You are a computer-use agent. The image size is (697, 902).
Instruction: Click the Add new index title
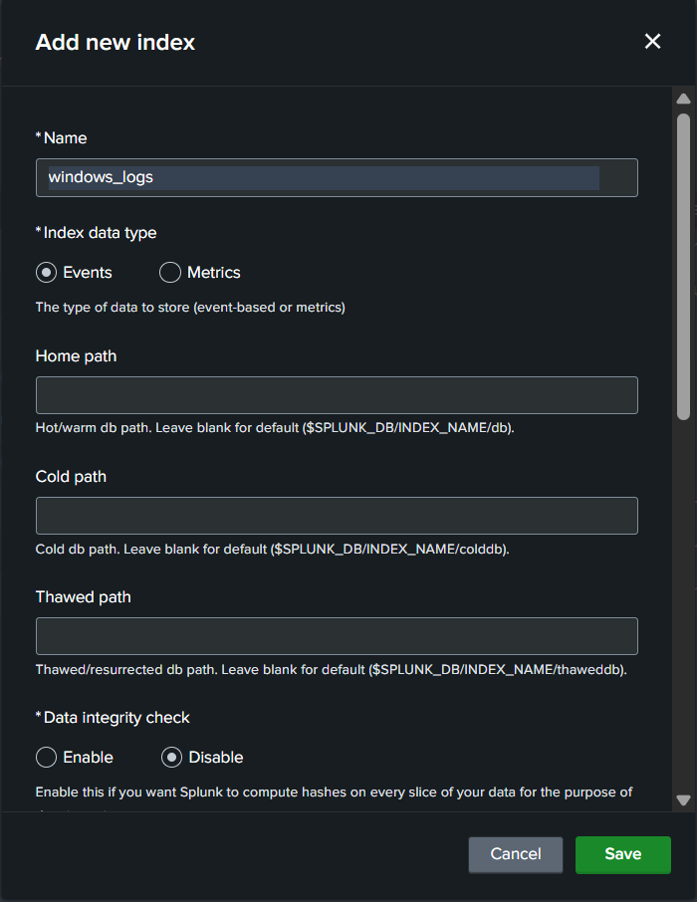116,42
